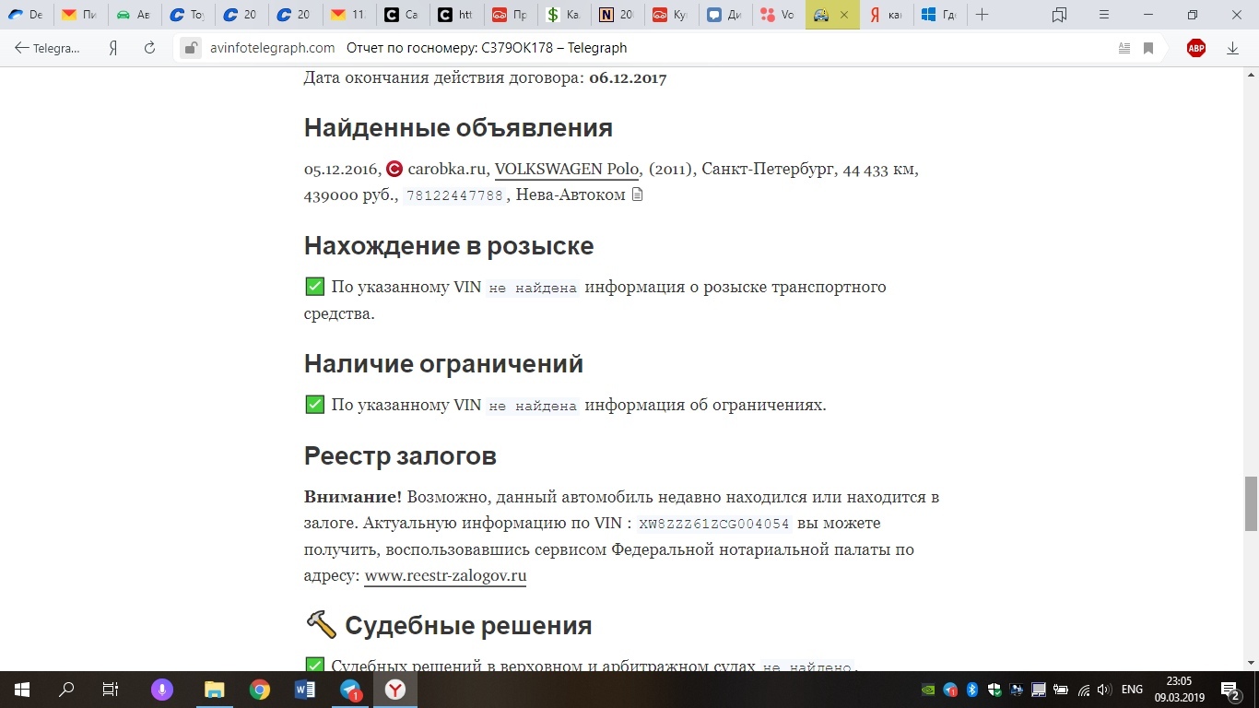Open Microsoft Word from the taskbar
The width and height of the screenshot is (1259, 708).
[305, 690]
